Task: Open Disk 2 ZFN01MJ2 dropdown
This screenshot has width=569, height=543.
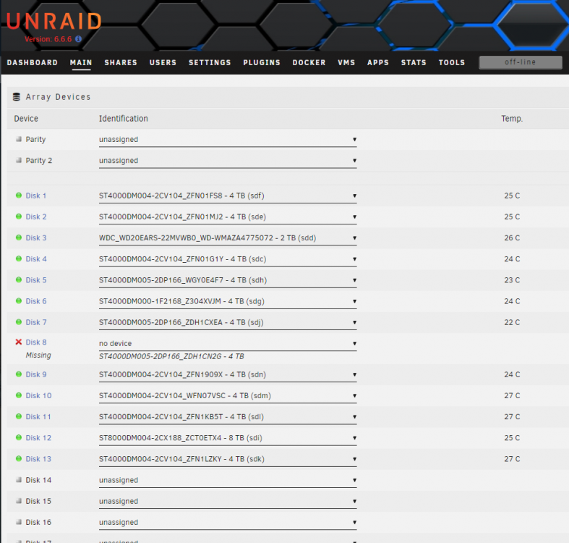Action: click(228, 217)
